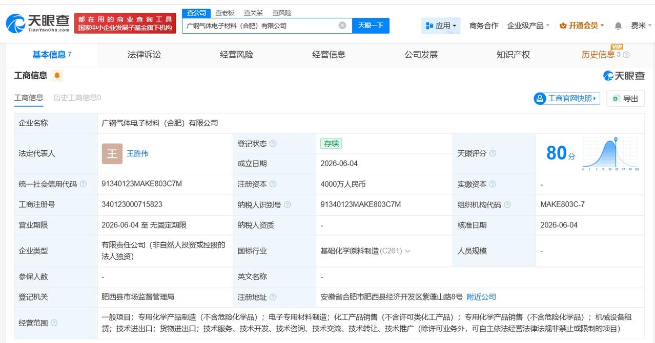Open the 商务合作 link

484,26
